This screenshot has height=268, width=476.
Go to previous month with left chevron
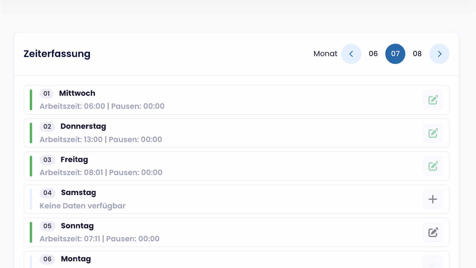[x=351, y=54]
